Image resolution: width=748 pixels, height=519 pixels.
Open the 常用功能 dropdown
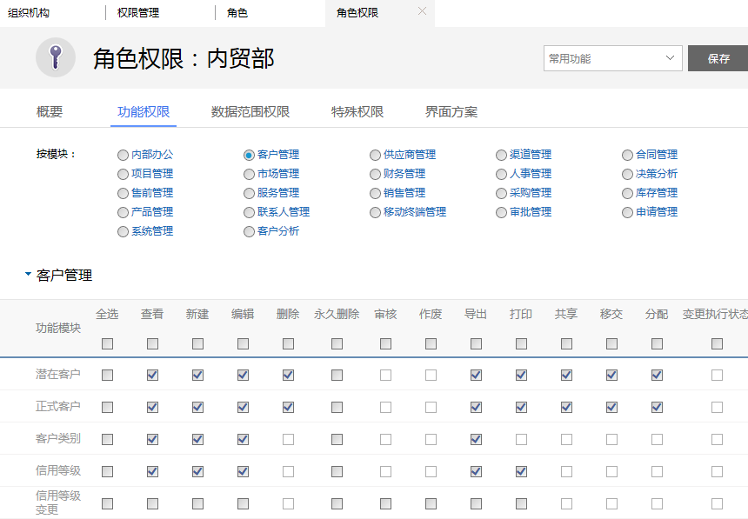point(611,58)
